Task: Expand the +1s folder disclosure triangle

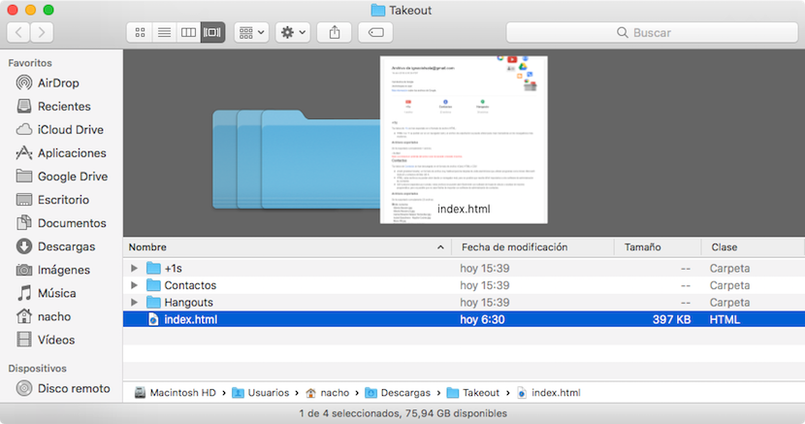Action: (x=134, y=268)
